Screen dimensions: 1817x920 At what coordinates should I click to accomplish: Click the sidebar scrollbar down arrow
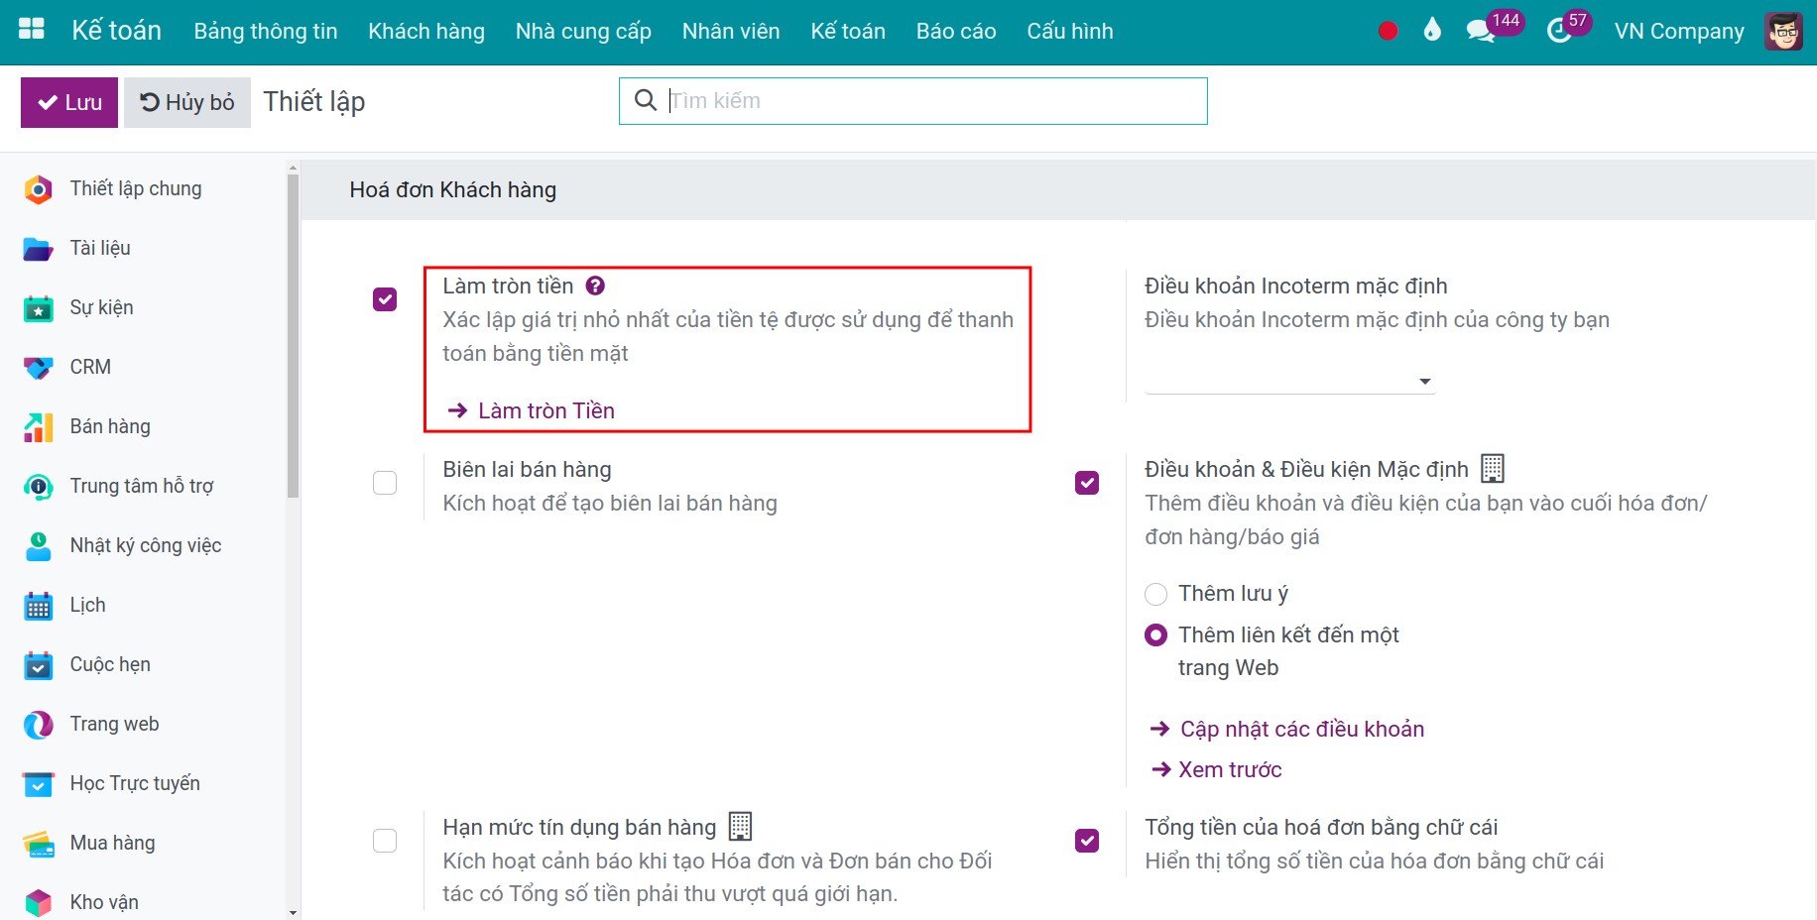[x=293, y=912]
